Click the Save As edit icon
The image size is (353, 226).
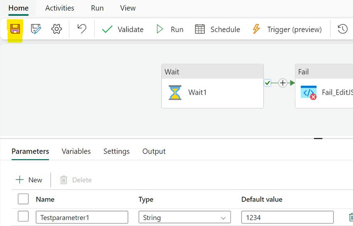pos(36,29)
